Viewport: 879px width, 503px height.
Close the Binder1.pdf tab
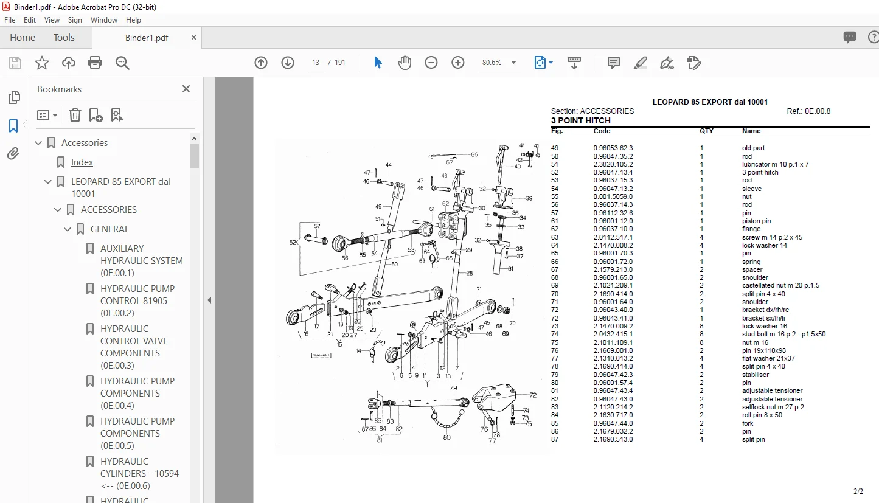point(193,37)
